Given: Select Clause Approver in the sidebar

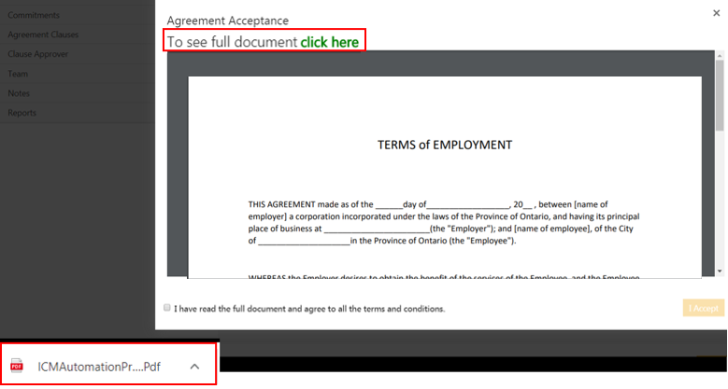Looking at the screenshot, I should click(x=37, y=54).
